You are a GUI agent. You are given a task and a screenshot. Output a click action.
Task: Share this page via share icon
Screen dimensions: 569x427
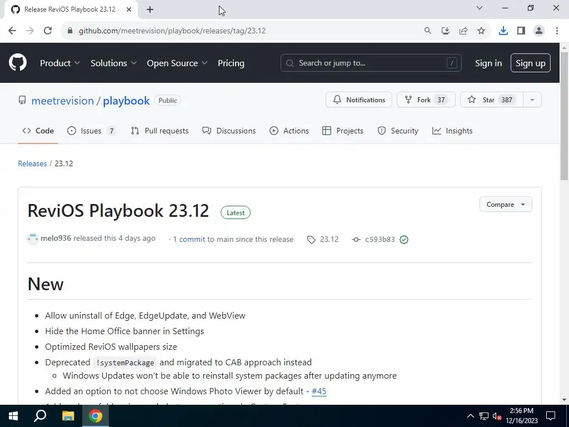[x=463, y=31]
